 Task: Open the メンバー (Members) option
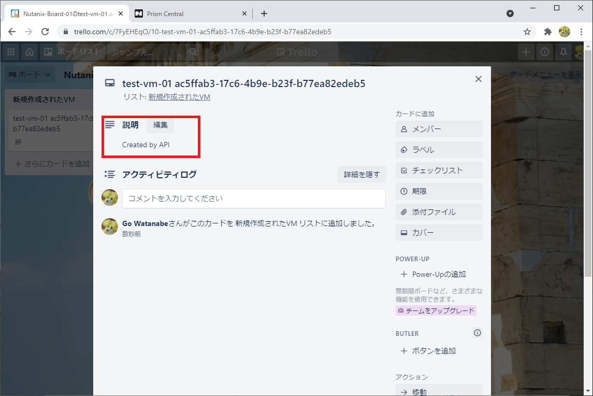438,129
